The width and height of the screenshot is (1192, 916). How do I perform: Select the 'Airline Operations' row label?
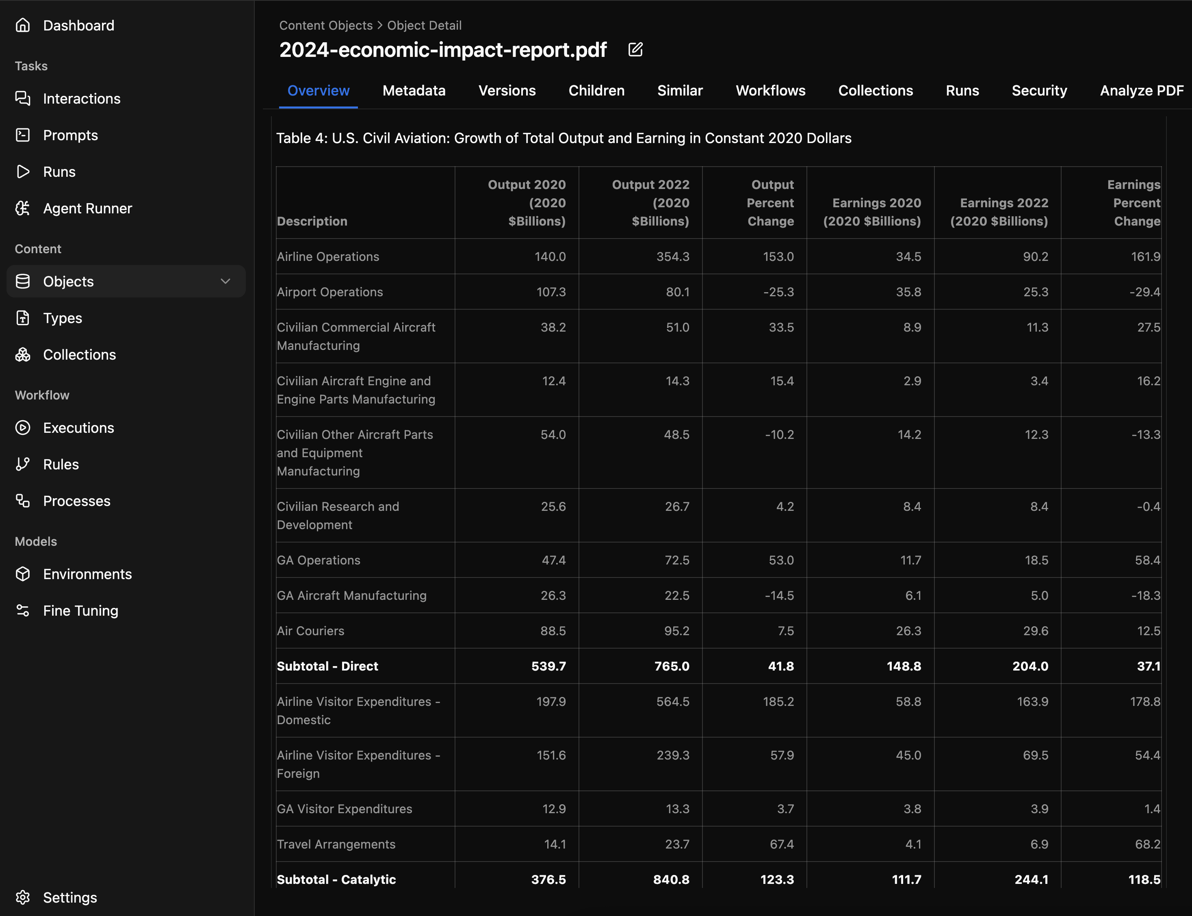click(x=327, y=256)
